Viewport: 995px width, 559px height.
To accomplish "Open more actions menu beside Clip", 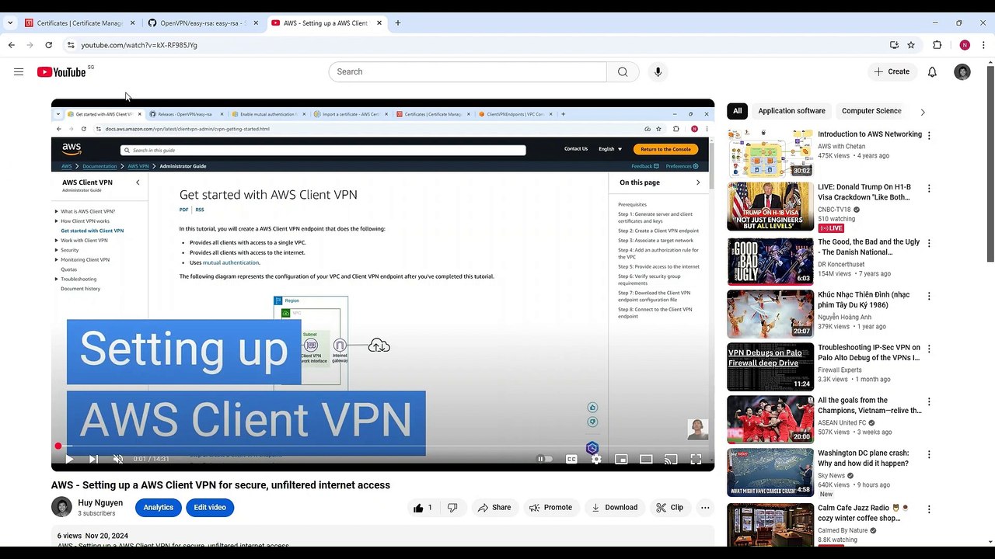I will tap(705, 508).
